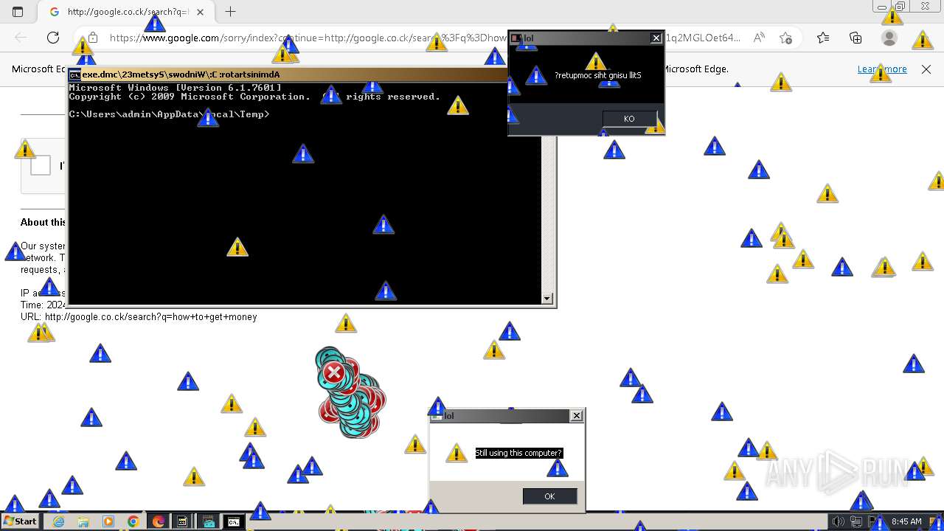View site information lock icon

tap(93, 38)
